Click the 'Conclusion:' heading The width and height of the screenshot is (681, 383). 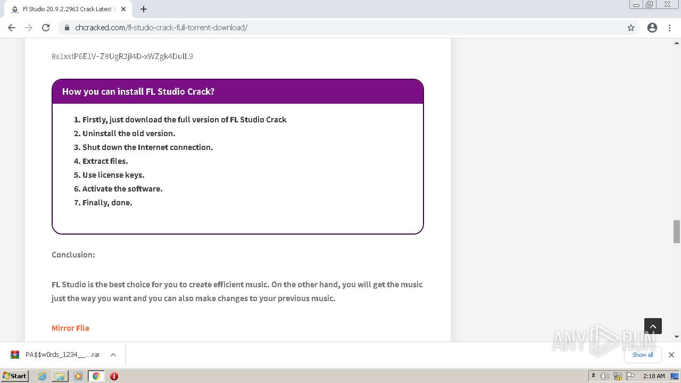73,255
